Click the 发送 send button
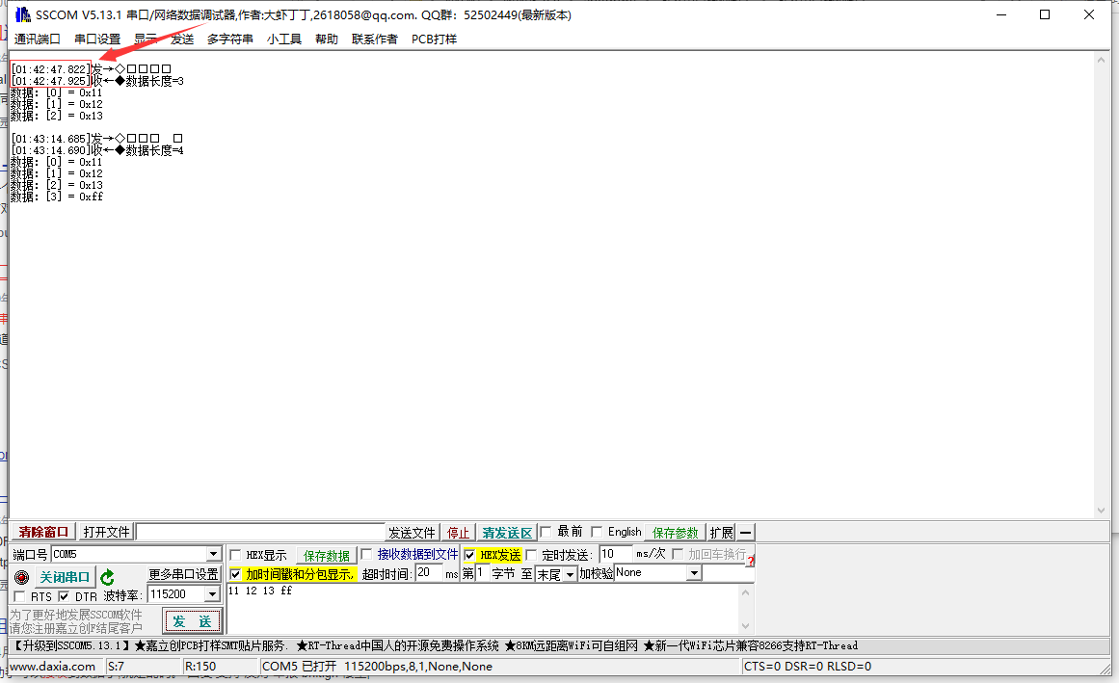 click(x=192, y=621)
